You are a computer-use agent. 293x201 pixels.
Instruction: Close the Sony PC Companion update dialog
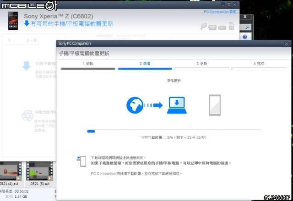point(286,43)
